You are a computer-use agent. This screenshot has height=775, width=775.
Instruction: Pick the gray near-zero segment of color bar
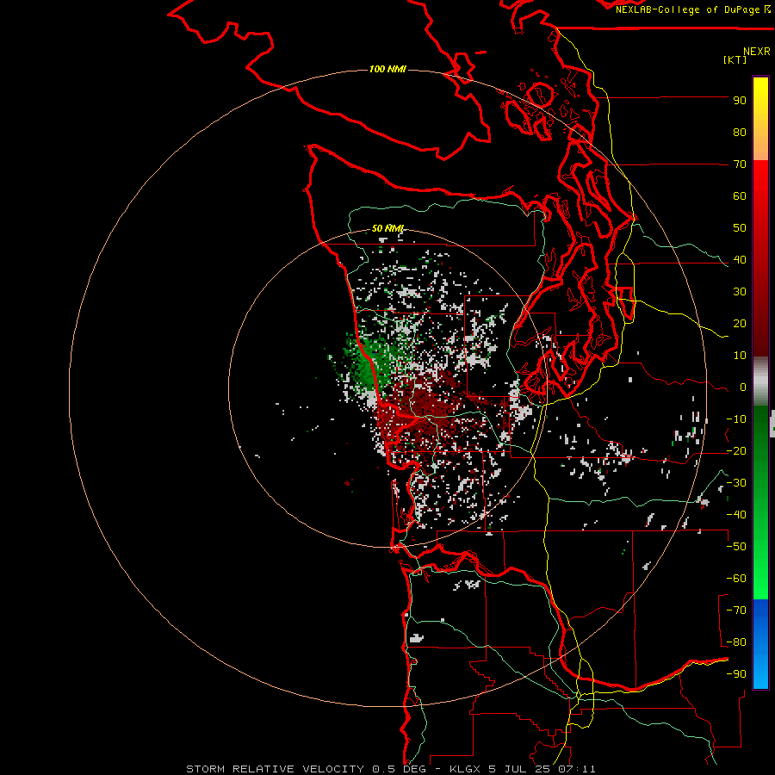coord(760,381)
